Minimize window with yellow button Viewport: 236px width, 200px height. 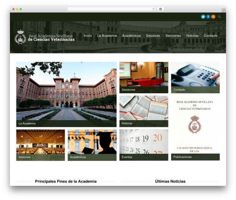(17, 9)
